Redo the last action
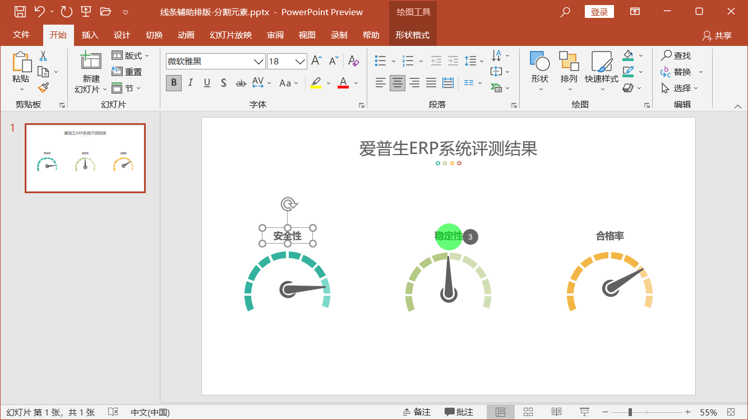The image size is (748, 420). click(x=66, y=12)
